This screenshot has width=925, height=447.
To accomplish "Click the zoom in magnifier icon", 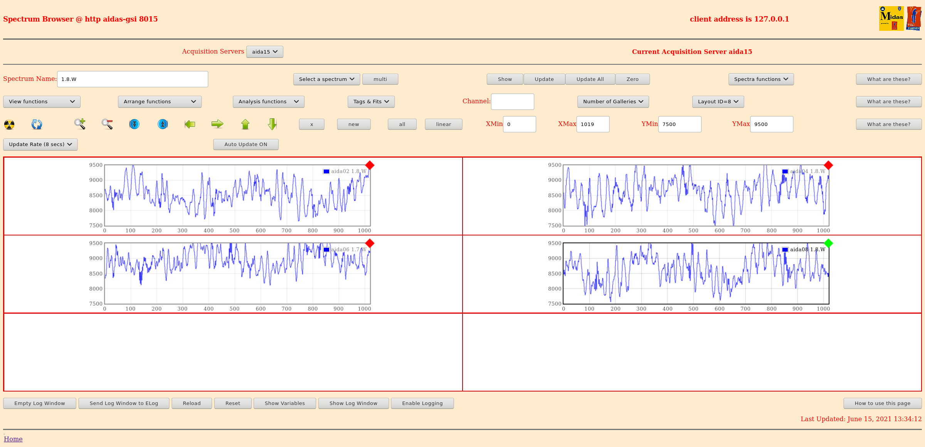I will point(80,124).
